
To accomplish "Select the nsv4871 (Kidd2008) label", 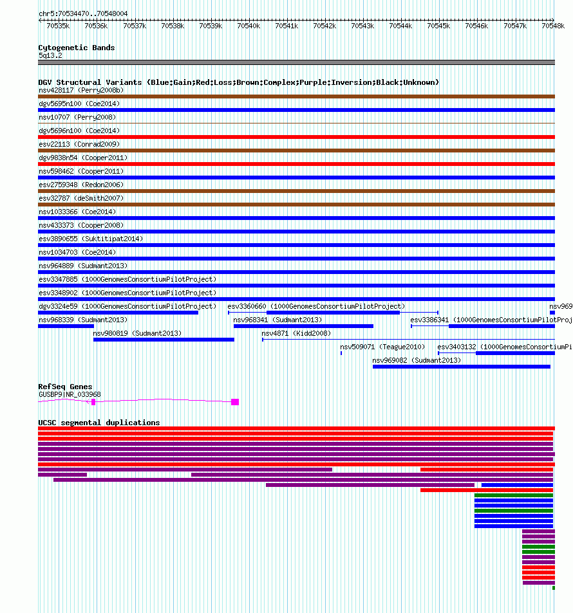I will pos(296,333).
